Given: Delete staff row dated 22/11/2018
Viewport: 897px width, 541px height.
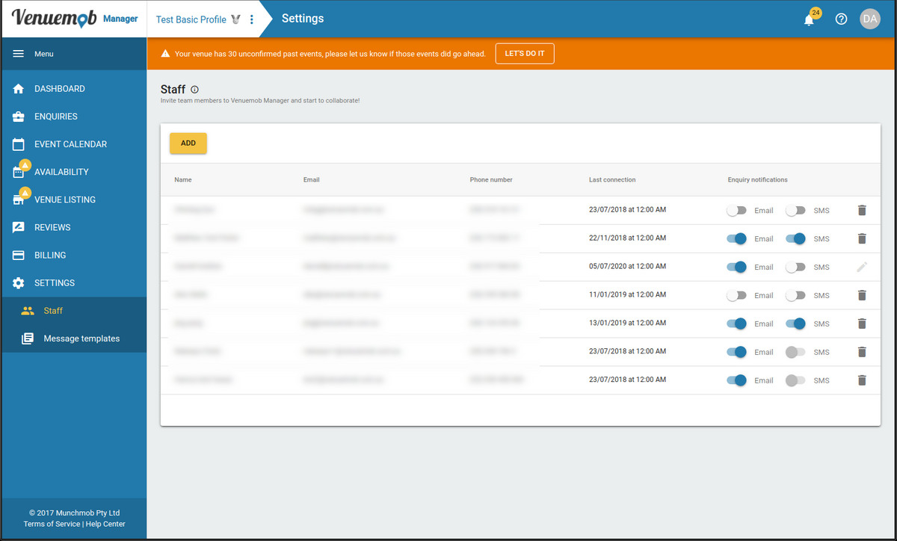Looking at the screenshot, I should click(x=861, y=238).
